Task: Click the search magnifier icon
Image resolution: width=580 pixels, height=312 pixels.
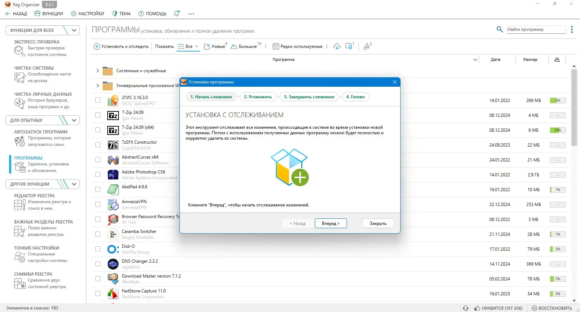Action: 500,29
